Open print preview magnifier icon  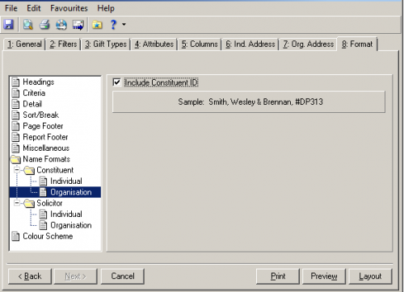point(27,25)
